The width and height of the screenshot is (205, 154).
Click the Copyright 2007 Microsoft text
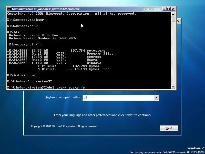tap(64, 126)
